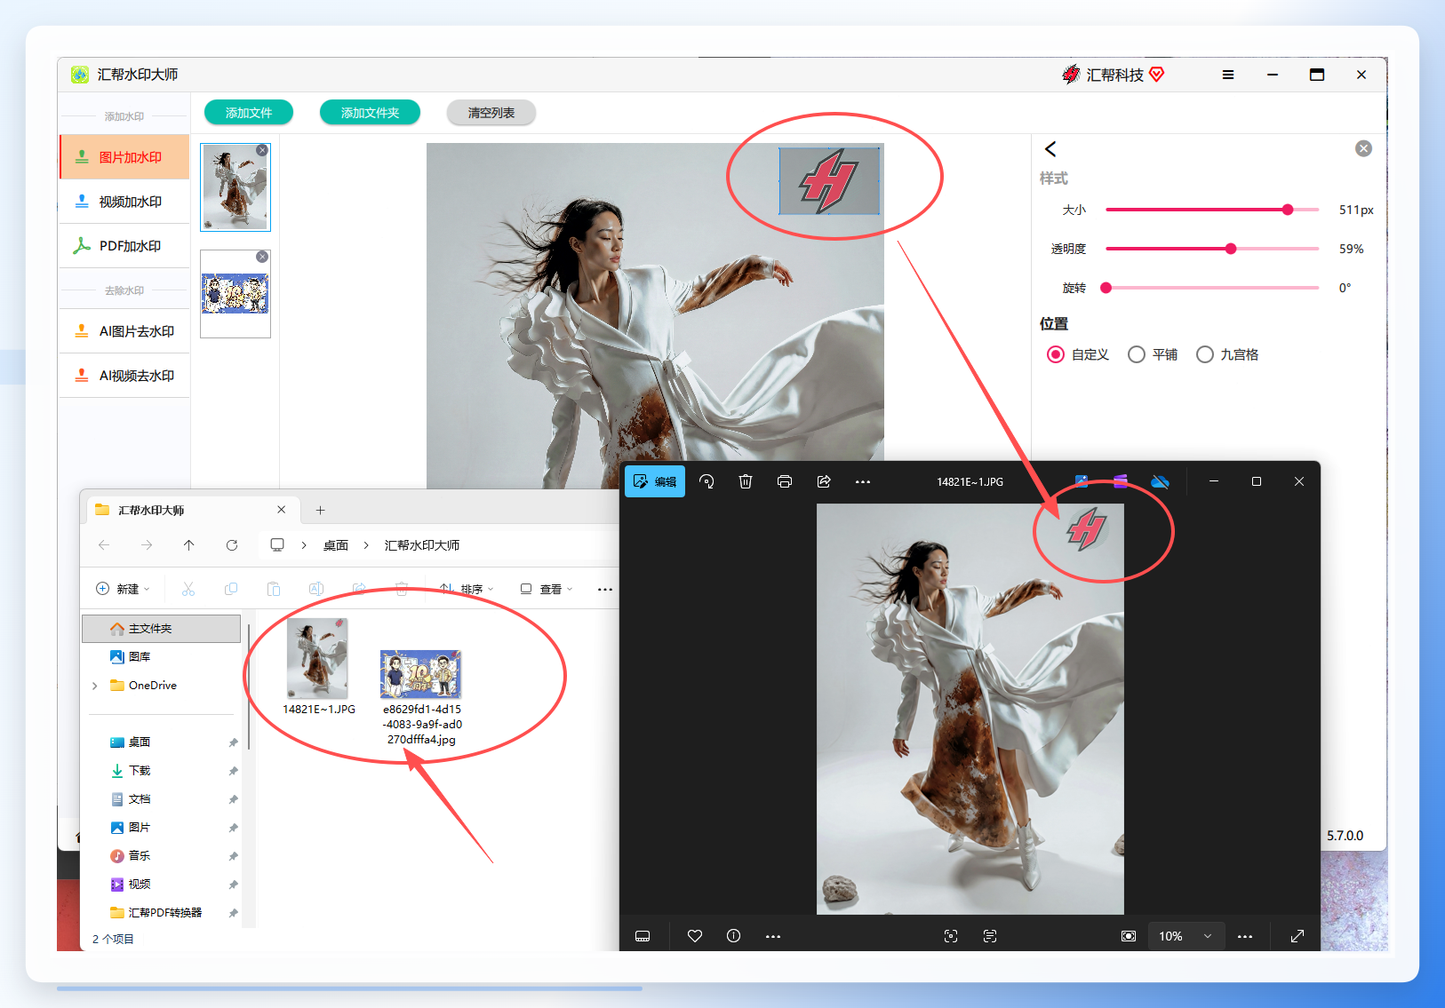Remove the dancer thumbnail from the file list
The image size is (1445, 1008).
[262, 150]
